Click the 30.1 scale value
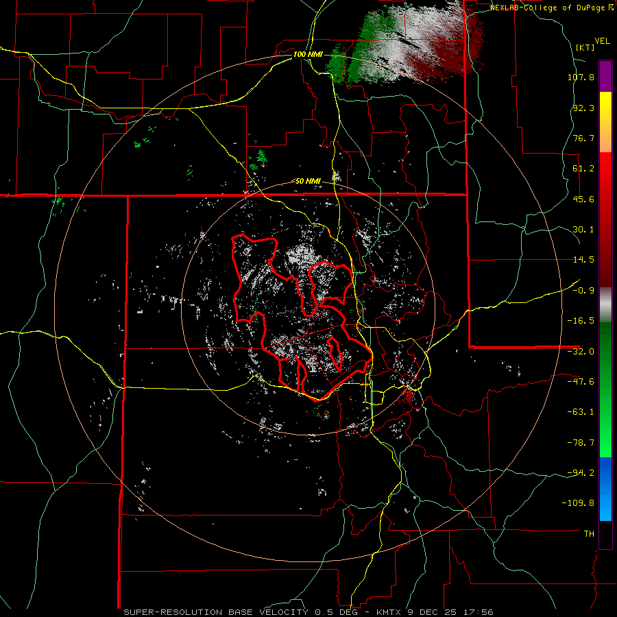 click(583, 230)
